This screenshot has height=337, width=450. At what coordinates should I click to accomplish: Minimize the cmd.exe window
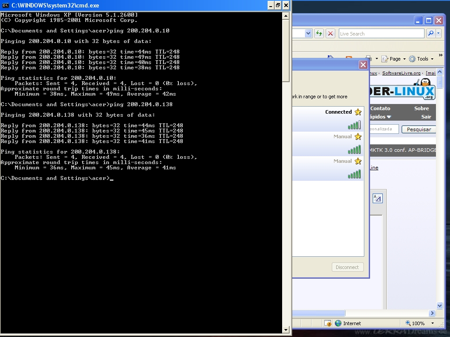271,5
